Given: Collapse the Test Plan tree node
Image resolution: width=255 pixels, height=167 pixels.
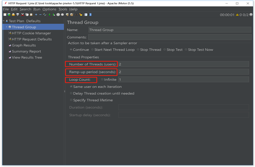Looking at the screenshot, I should (4, 21).
